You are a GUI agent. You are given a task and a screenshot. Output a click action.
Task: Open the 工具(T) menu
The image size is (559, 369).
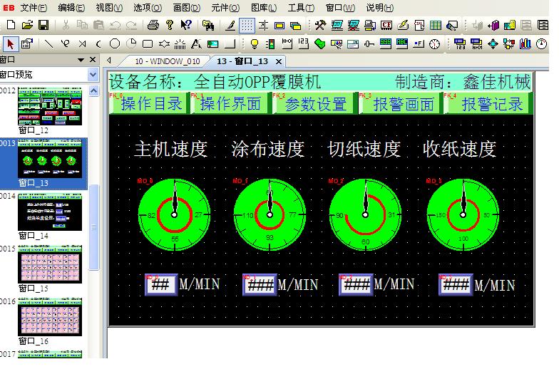coord(300,8)
